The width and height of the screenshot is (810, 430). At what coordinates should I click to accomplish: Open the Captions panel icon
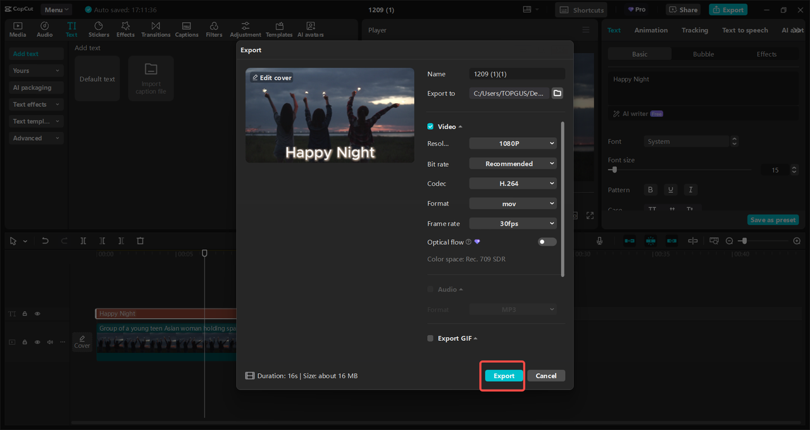pyautogui.click(x=187, y=29)
